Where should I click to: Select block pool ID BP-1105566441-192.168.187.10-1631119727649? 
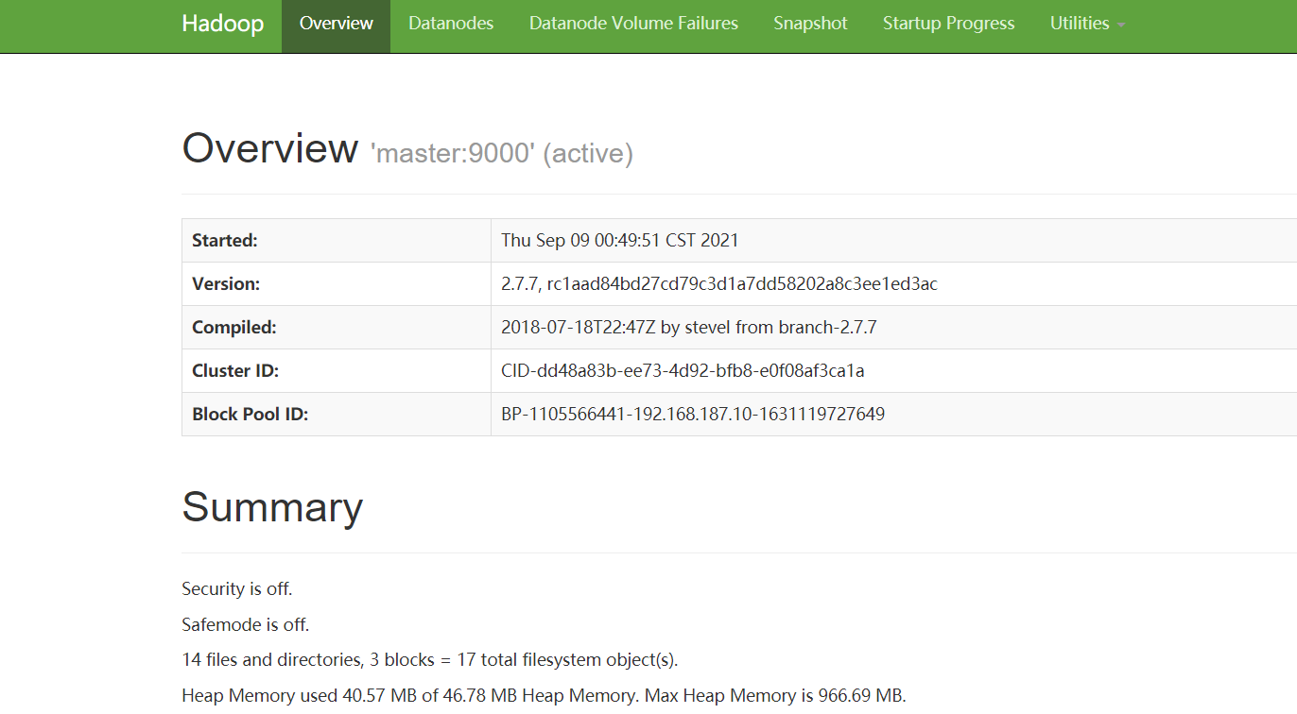(693, 415)
